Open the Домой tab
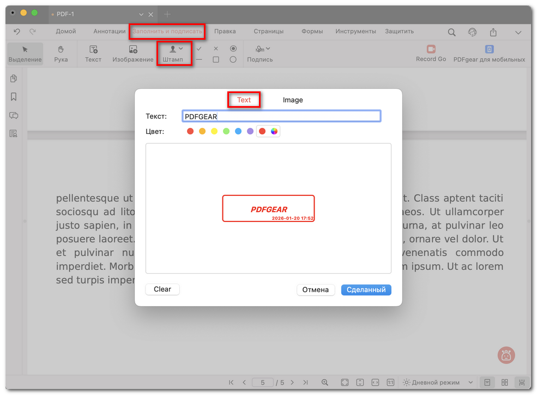The height and width of the screenshot is (395, 537). (x=66, y=31)
